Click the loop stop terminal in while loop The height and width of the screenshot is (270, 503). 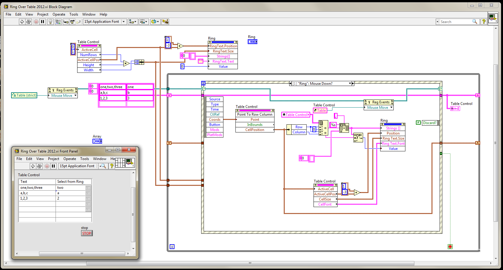[450, 247]
